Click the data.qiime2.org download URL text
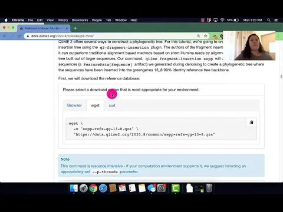The height and width of the screenshot is (212, 283). pyautogui.click(x=144, y=134)
